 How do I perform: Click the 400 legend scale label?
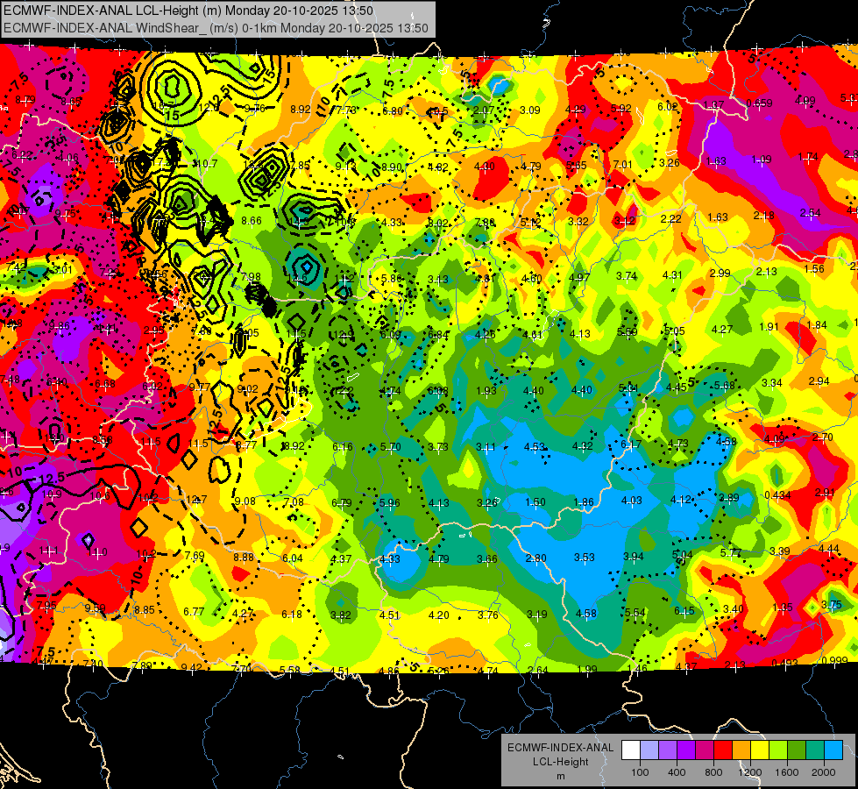(x=677, y=772)
